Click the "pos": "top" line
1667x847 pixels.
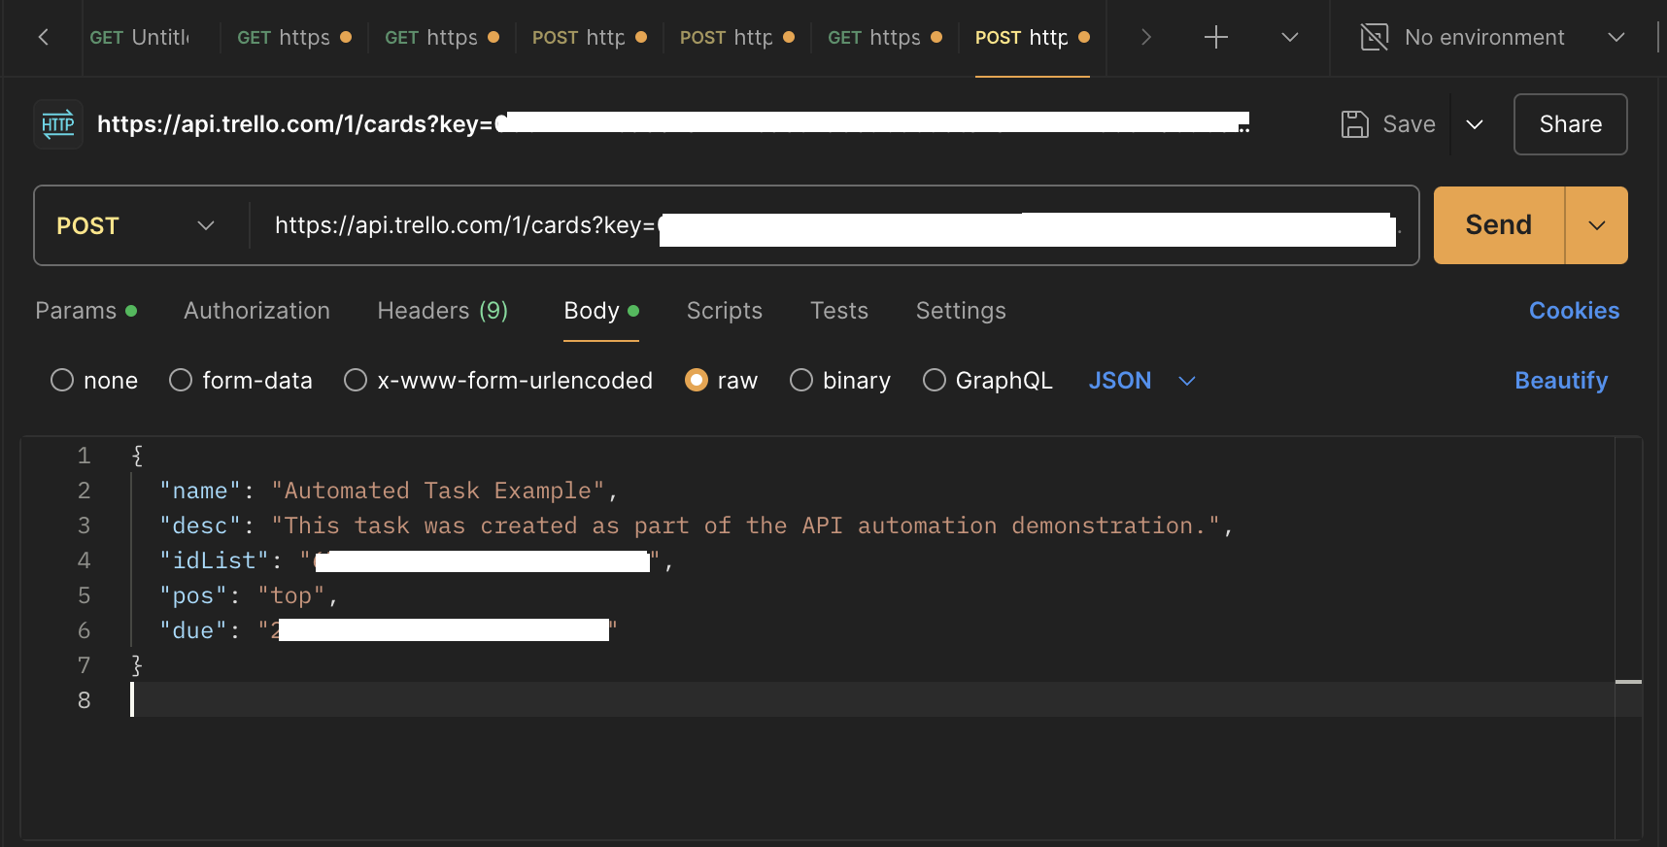[x=249, y=595]
